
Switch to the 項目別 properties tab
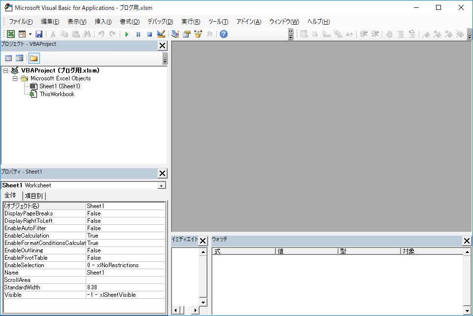point(34,196)
